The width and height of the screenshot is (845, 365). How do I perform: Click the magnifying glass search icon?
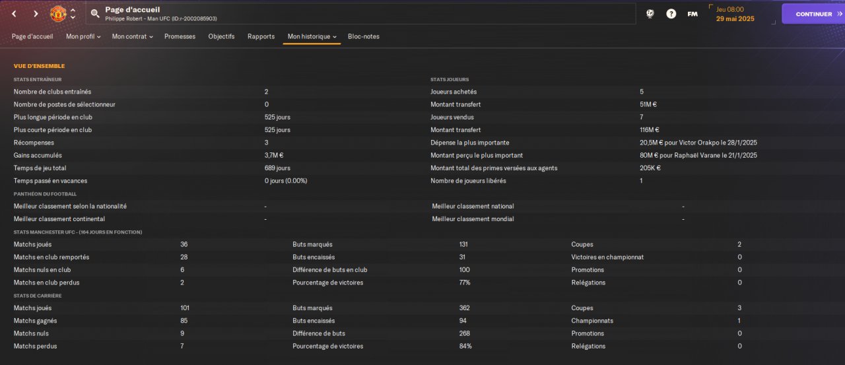[95, 13]
